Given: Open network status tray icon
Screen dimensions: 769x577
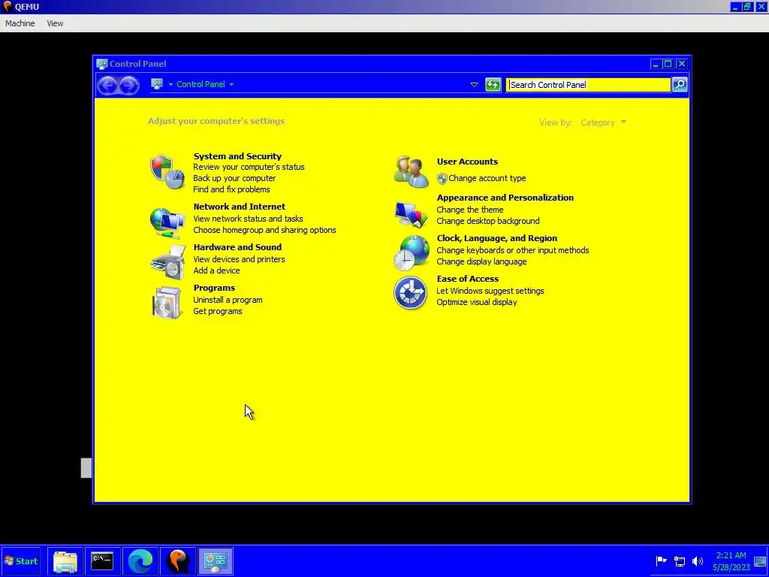Looking at the screenshot, I should pyautogui.click(x=679, y=560).
